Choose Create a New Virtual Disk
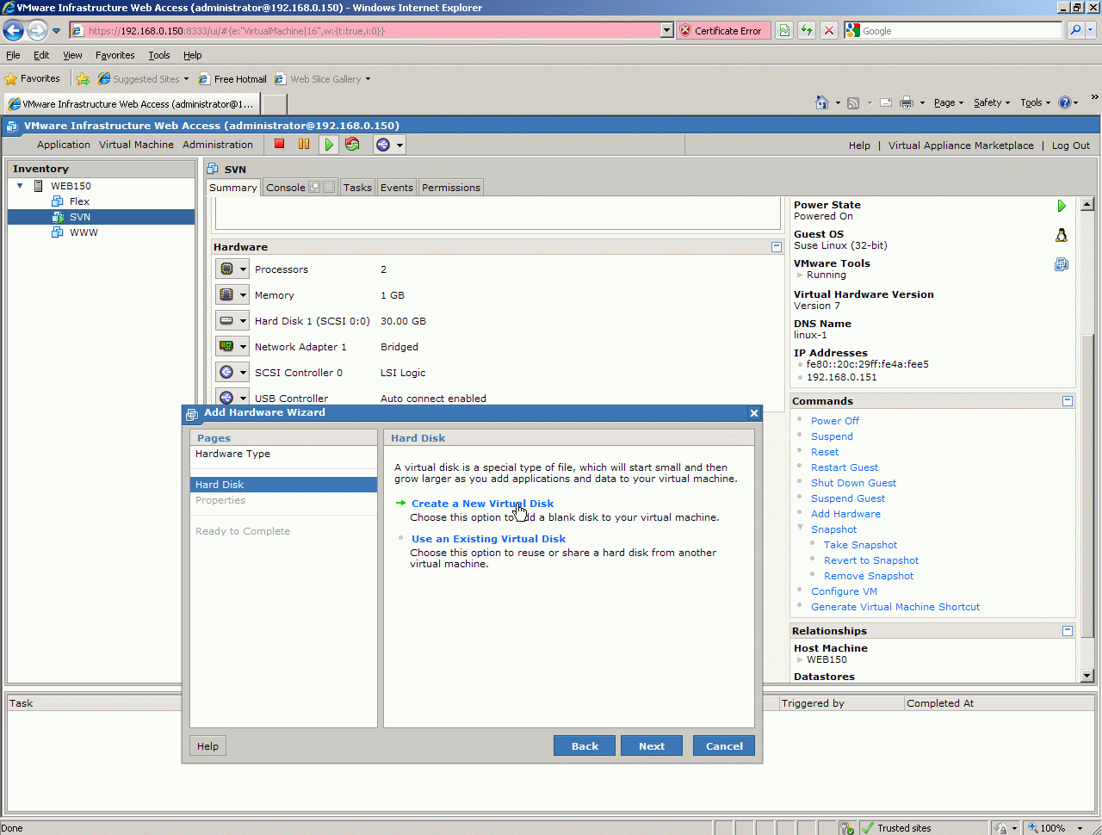 482,504
